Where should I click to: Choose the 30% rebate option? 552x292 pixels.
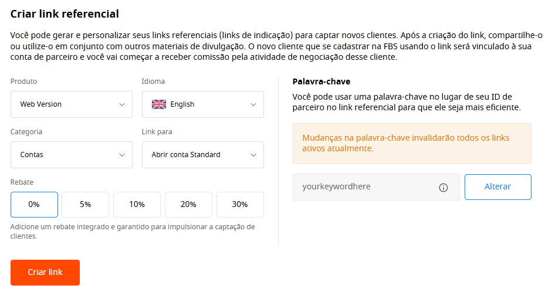pos(240,205)
